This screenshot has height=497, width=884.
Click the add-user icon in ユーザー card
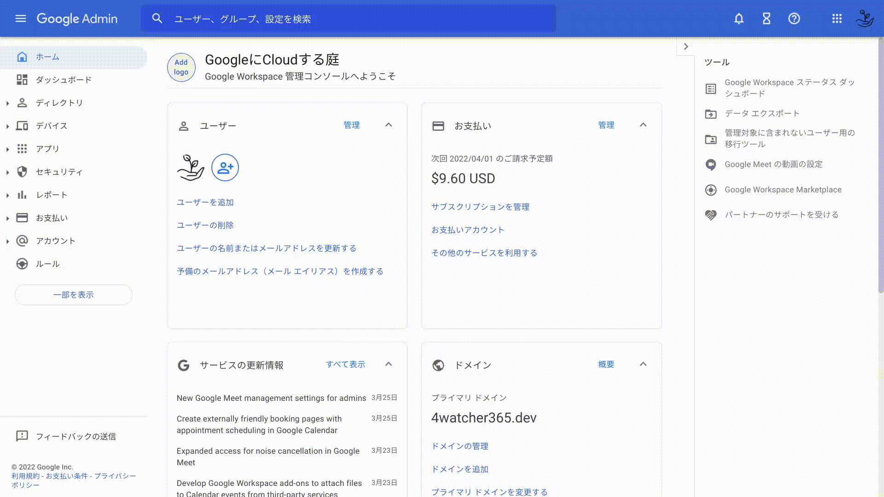click(x=224, y=168)
